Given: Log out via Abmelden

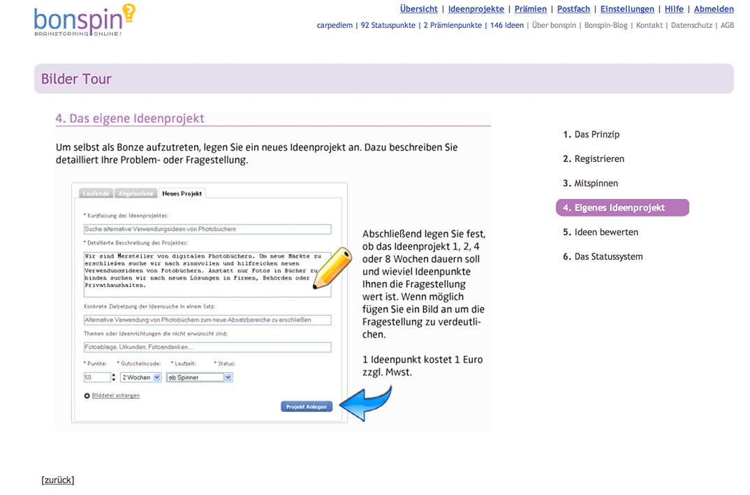Looking at the screenshot, I should (x=714, y=9).
